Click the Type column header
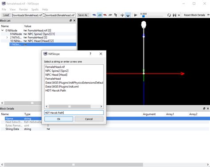210x167 pixels. tap(27, 114)
